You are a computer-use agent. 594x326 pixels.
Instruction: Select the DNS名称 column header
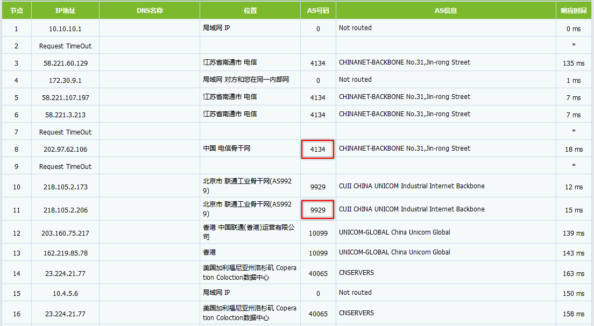150,11
